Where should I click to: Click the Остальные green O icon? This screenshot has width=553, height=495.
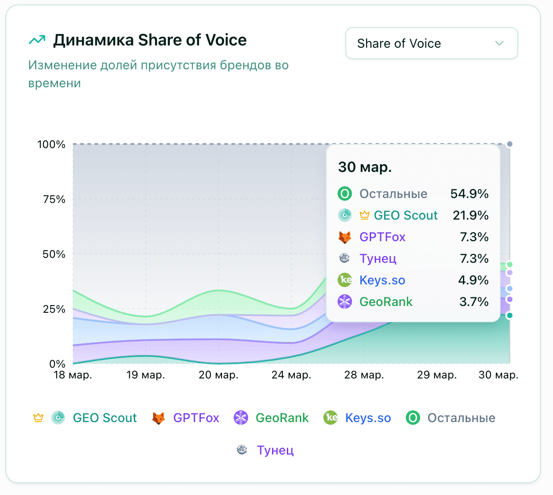(x=412, y=418)
